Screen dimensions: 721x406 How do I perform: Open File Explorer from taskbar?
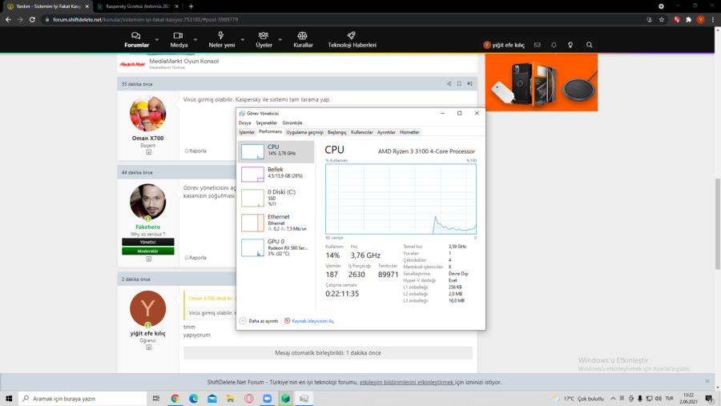230,398
